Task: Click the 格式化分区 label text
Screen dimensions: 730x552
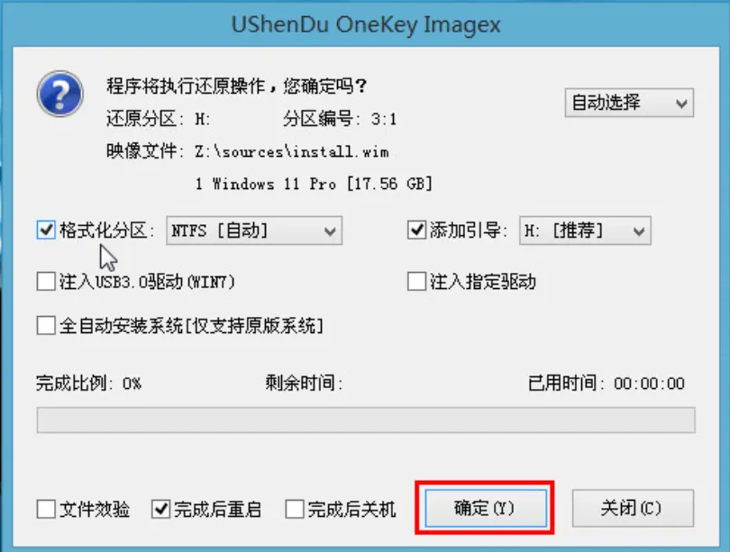Action: [x=106, y=231]
